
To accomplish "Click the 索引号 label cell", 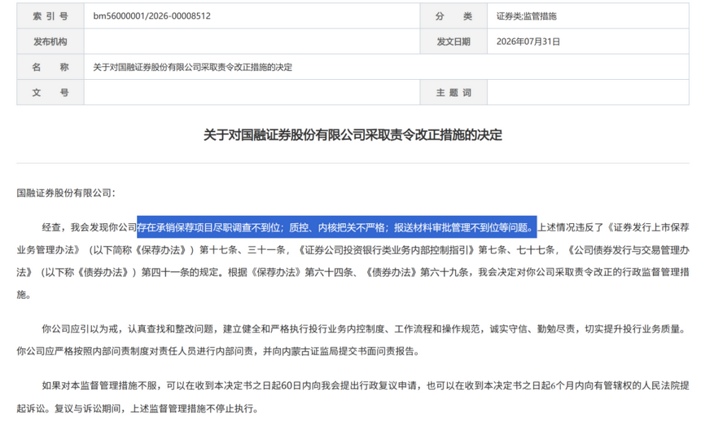I will pos(50,16).
